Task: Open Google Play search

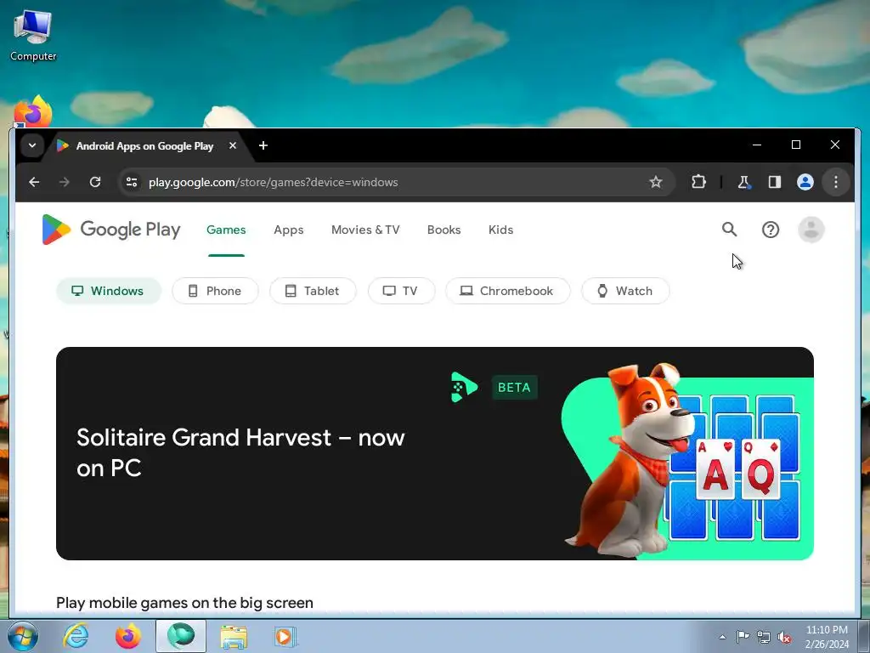Action: point(729,230)
